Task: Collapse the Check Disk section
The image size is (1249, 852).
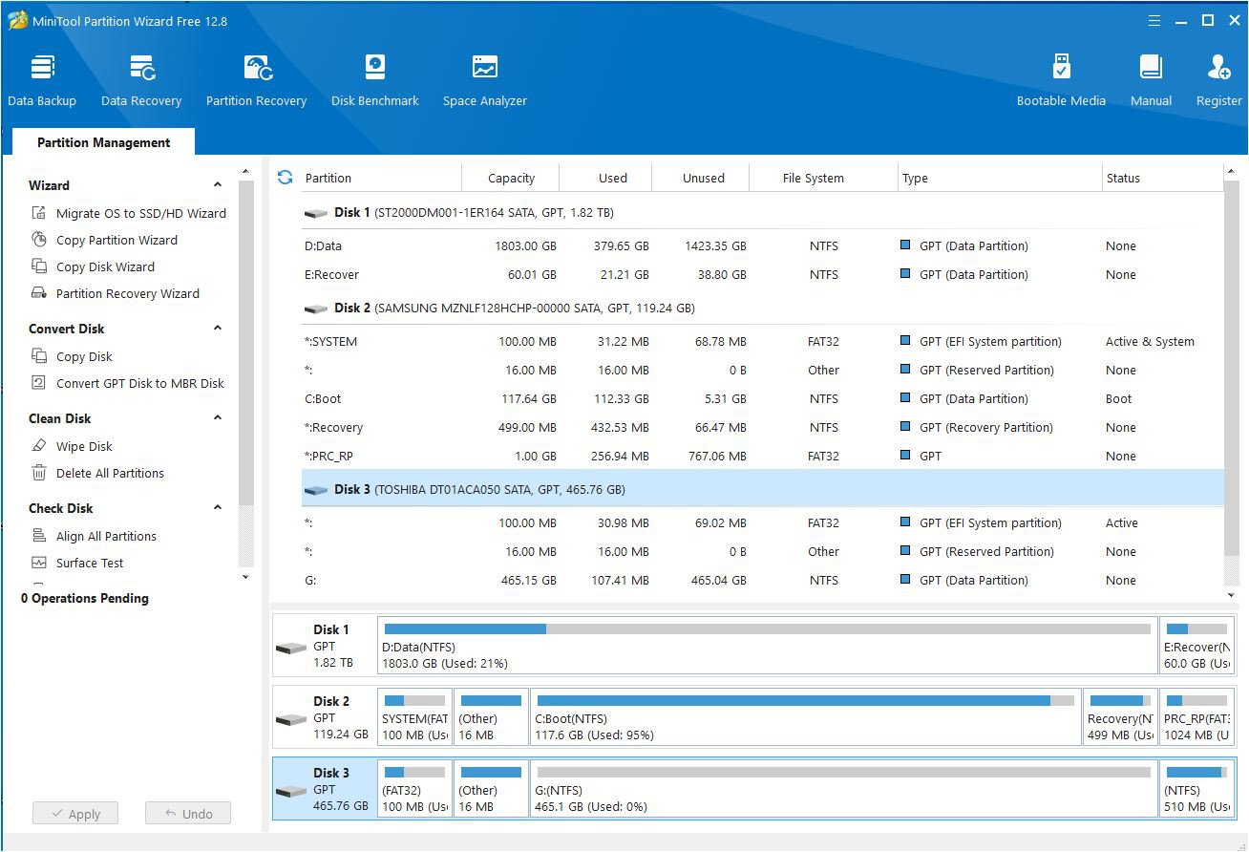Action: click(x=218, y=508)
